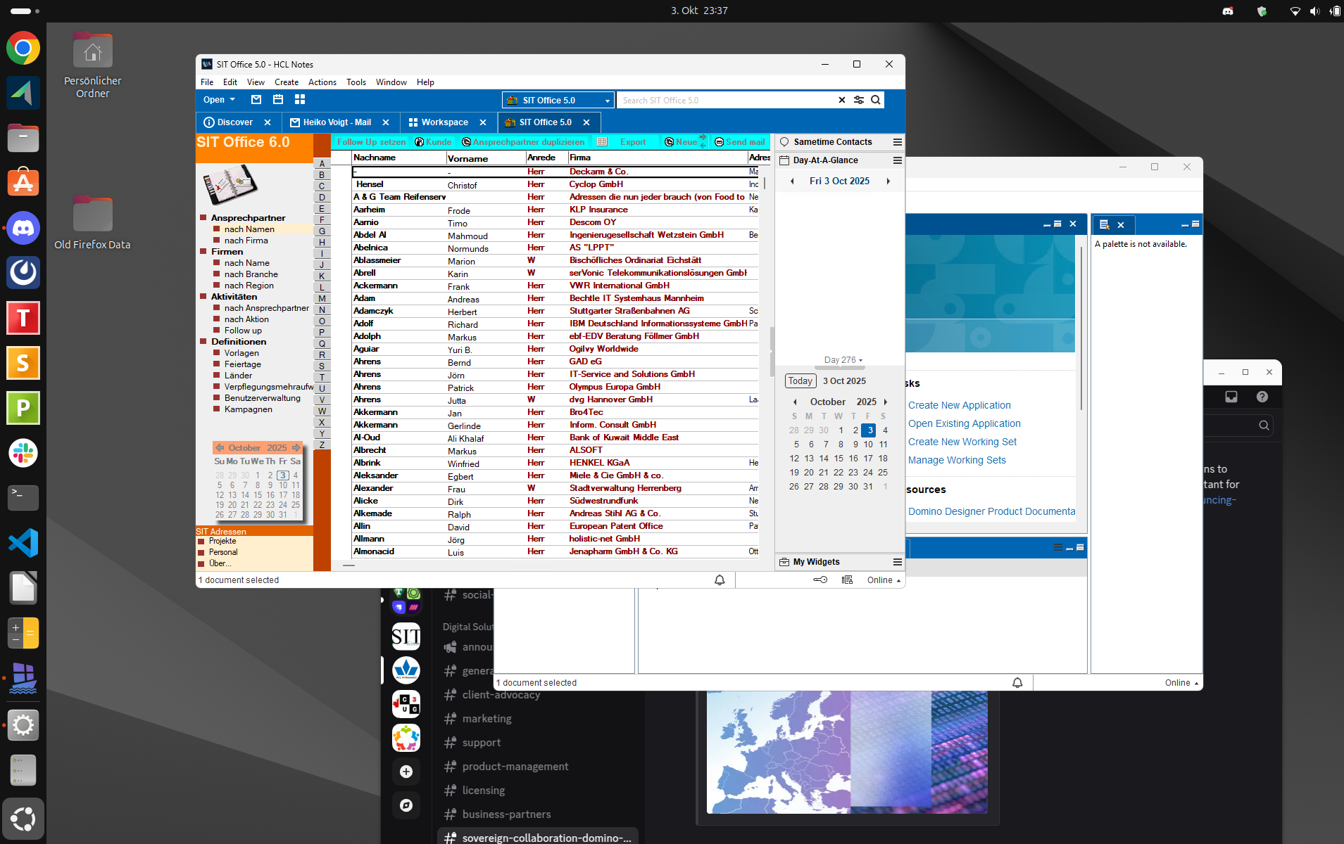
Task: Pick October 10 in mini calendar
Action: (x=282, y=485)
